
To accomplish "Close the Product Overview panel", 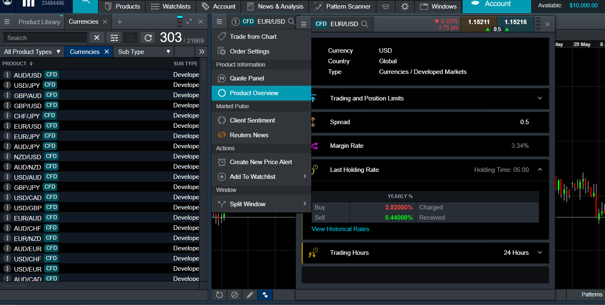I will tap(547, 24).
